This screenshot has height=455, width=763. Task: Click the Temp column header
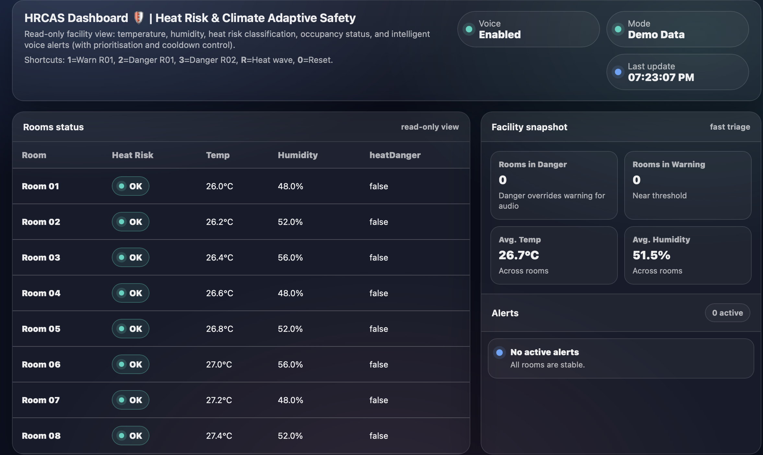pyautogui.click(x=218, y=155)
